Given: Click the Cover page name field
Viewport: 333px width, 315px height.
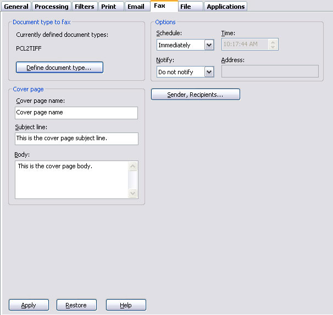Looking at the screenshot, I should 76,113.
